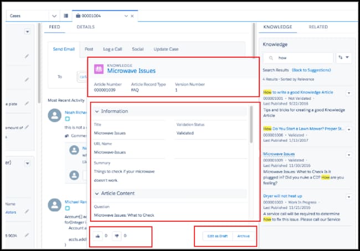Screen dimensions: 360x251
Task: Open the Cases navigation dropdown
Action: 54,16
